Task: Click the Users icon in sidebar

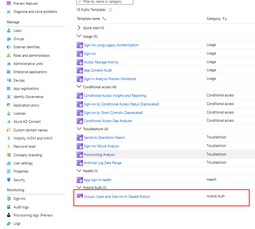Action: click(9, 31)
